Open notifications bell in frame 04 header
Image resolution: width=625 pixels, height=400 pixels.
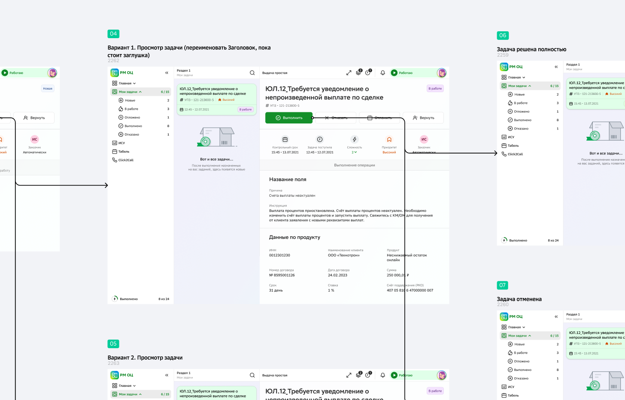coord(382,73)
